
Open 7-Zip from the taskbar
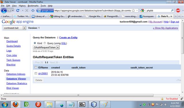coord(82,104)
